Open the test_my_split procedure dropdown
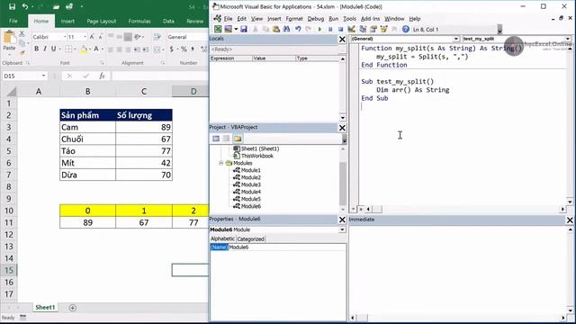The image size is (576, 324). [x=568, y=39]
